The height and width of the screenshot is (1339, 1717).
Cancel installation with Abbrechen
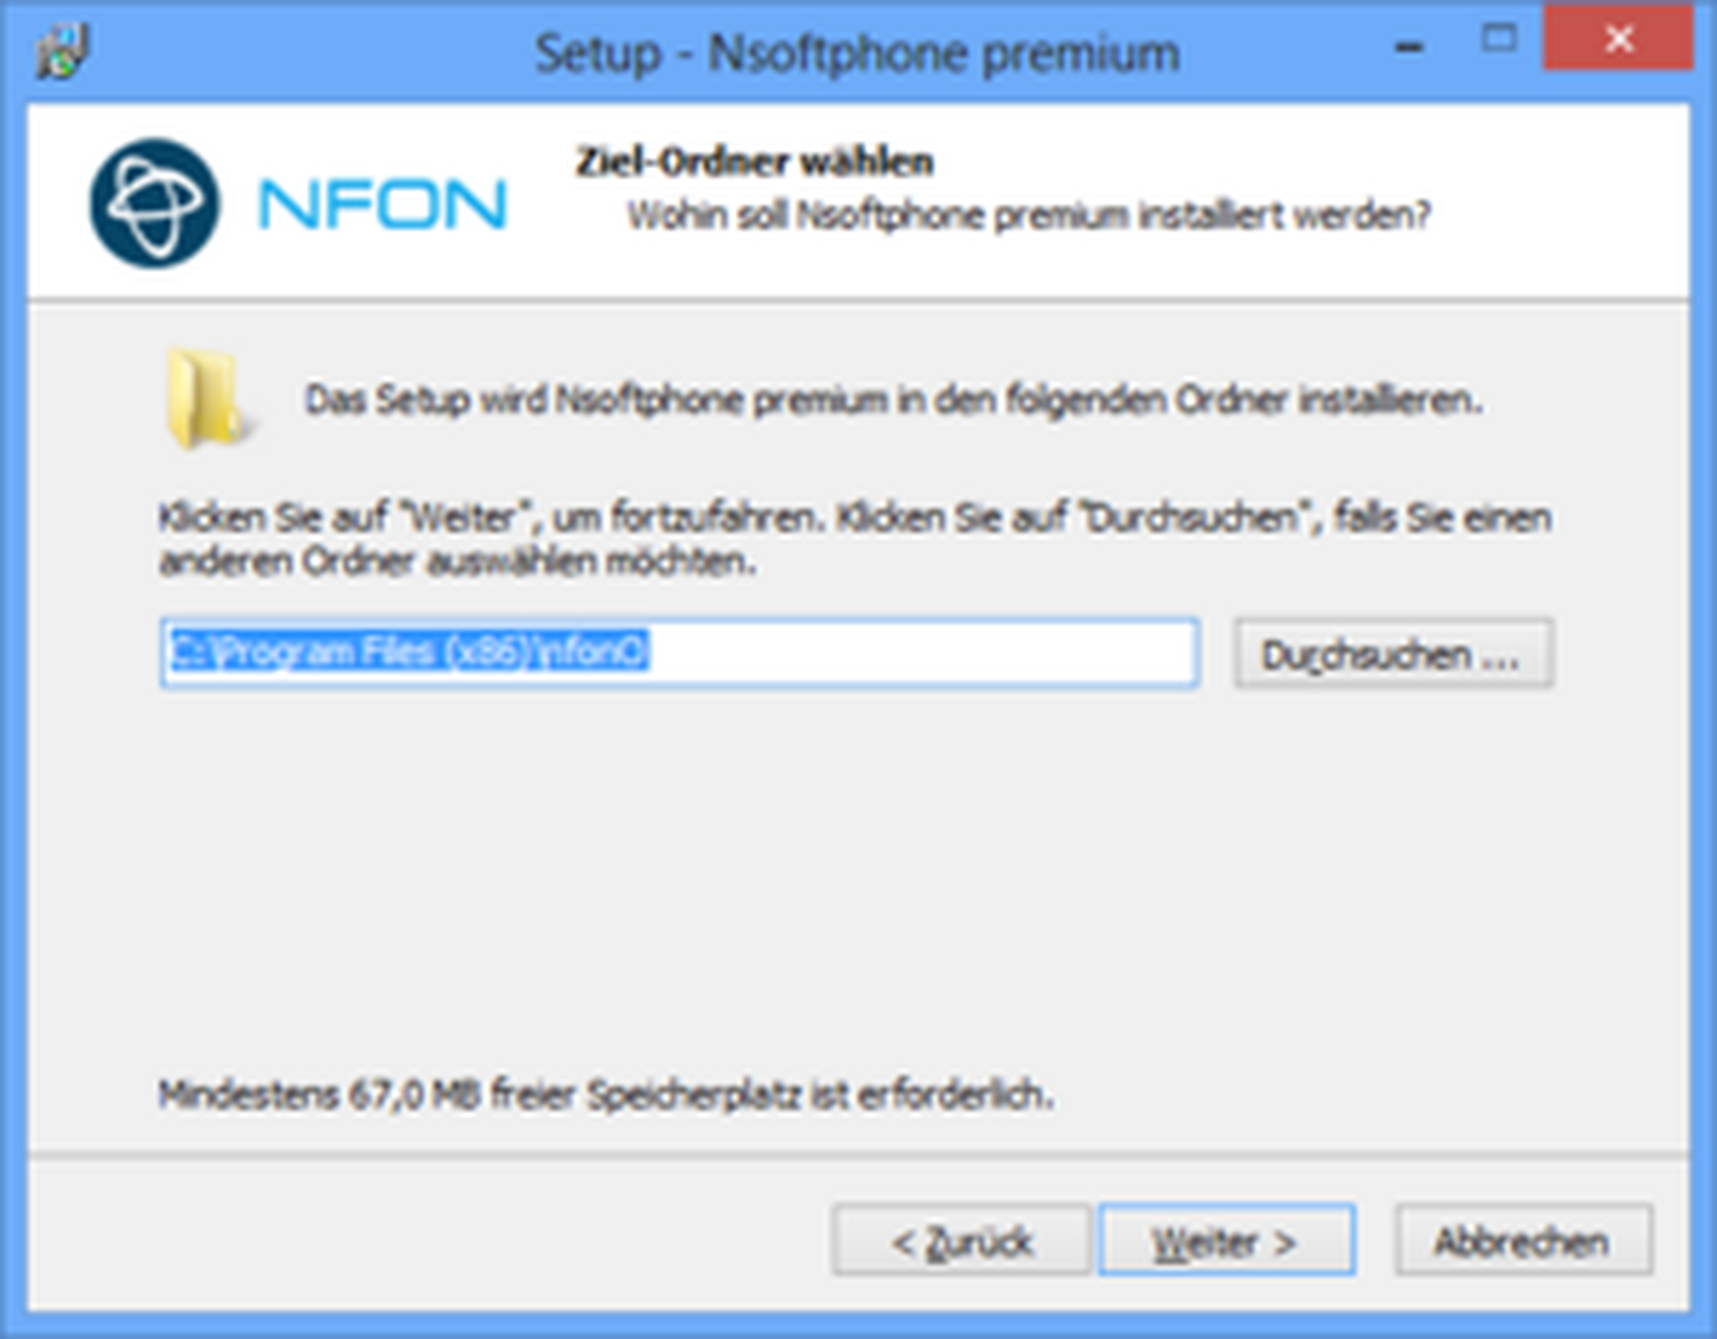tap(1523, 1241)
